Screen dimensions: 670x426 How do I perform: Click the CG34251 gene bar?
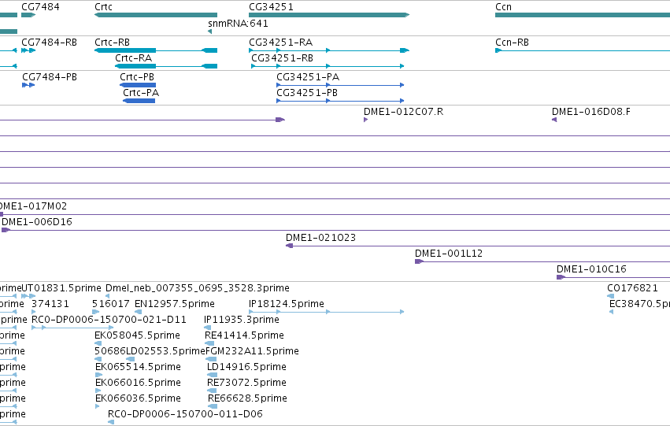329,15
